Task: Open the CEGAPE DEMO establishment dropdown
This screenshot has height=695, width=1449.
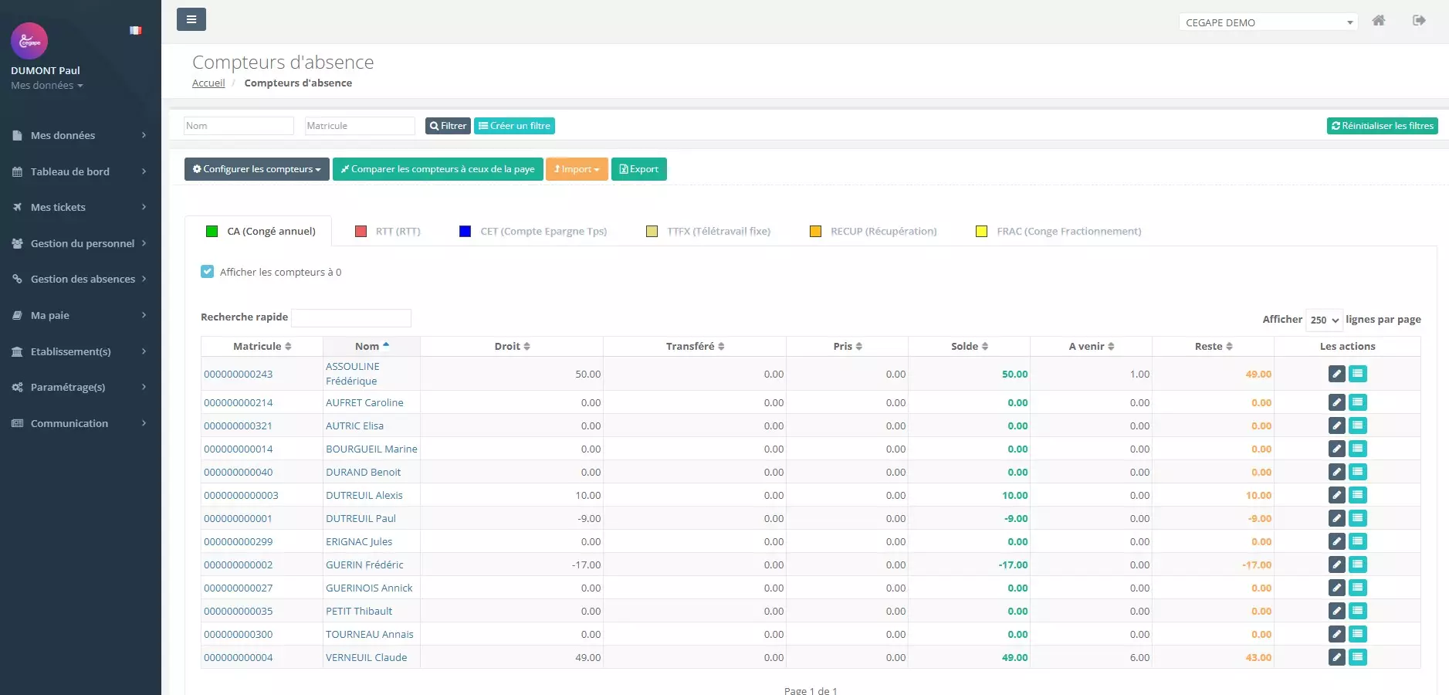Action: (x=1268, y=22)
